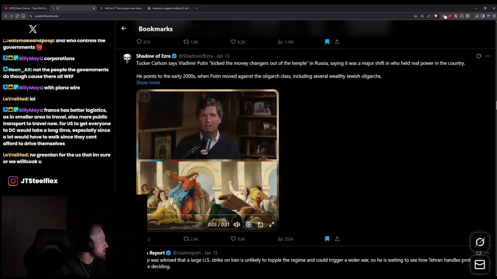Toggle picture-in-picture for the video
Viewport: 497px width, 279px height.
point(260,224)
